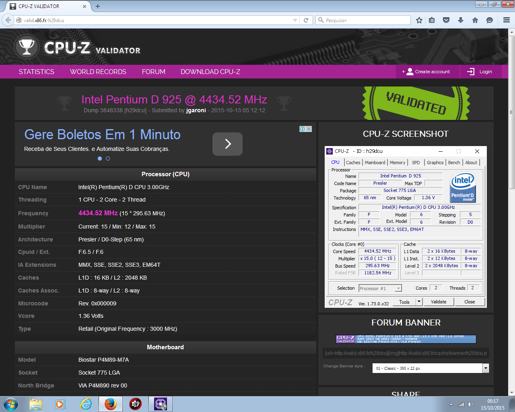Click the Login link
Image resolution: width=515 pixels, height=412 pixels.
[x=480, y=72]
